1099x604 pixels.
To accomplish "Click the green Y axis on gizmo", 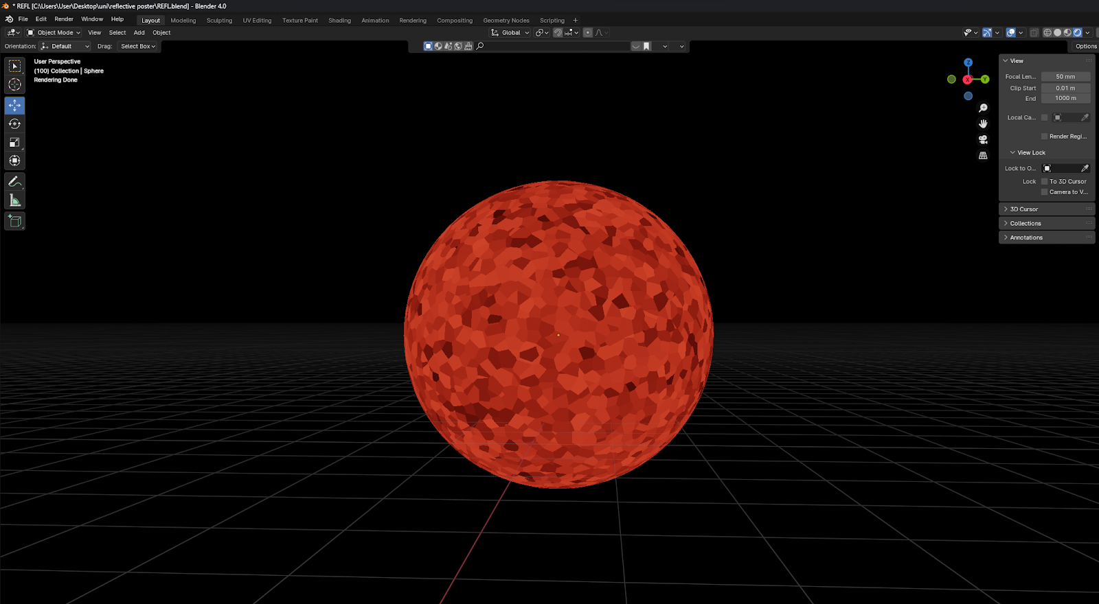I will tap(985, 80).
